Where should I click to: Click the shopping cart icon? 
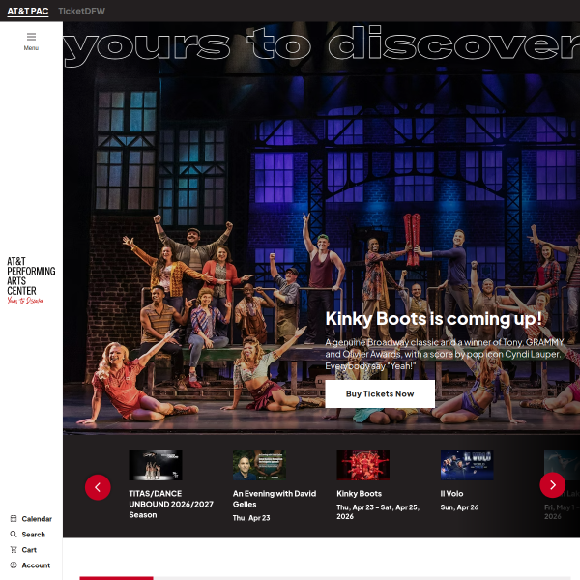pyautogui.click(x=14, y=550)
